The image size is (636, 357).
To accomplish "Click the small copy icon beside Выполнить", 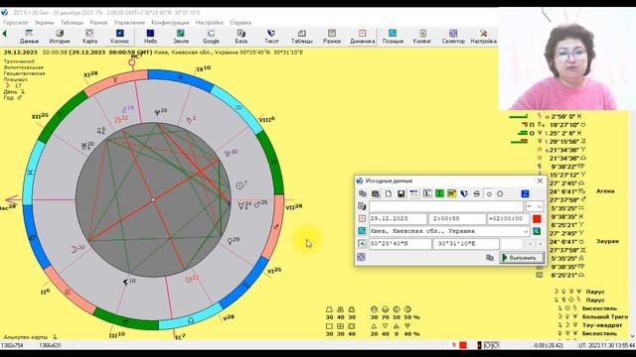I will point(490,258).
